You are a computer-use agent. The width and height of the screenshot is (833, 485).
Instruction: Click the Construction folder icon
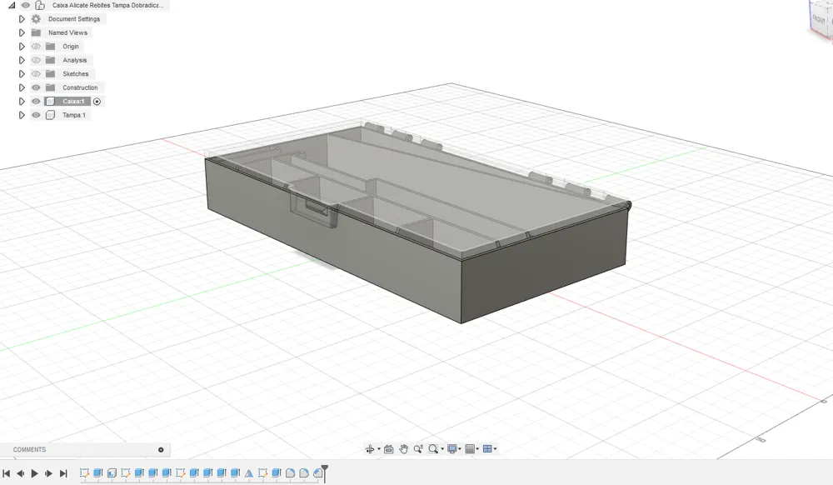click(51, 87)
